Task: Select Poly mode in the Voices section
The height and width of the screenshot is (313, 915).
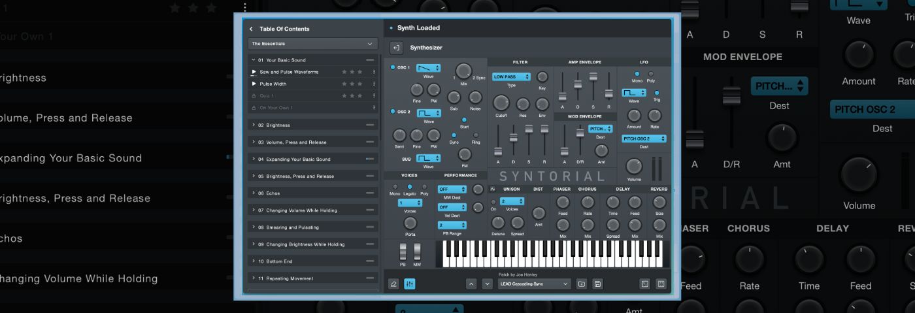Action: point(424,187)
